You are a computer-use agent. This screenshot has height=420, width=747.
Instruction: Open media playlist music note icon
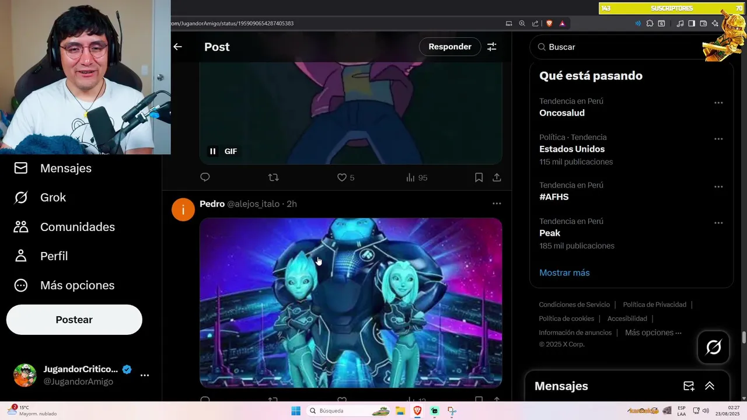click(x=680, y=23)
